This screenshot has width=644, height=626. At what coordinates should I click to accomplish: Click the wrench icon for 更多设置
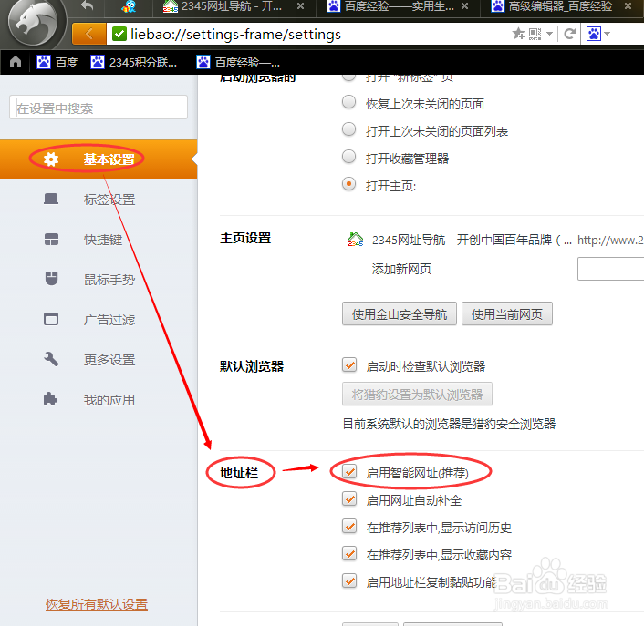(51, 359)
